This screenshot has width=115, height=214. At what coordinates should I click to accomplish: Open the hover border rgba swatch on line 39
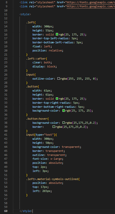pyautogui.click(x=54, y=127)
